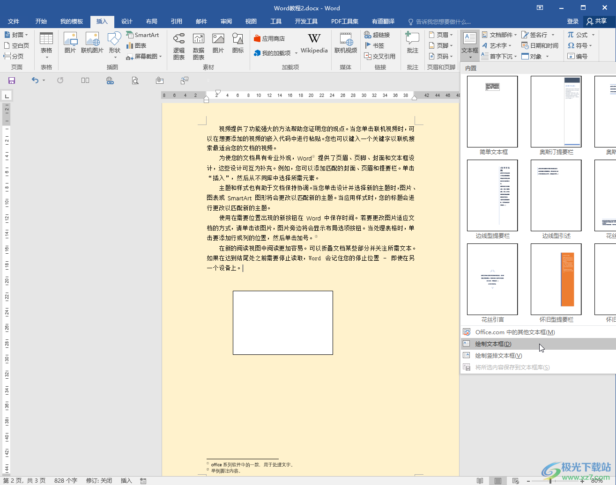
Task: Click the Text Box (文本框) ribbon button
Action: 470,45
